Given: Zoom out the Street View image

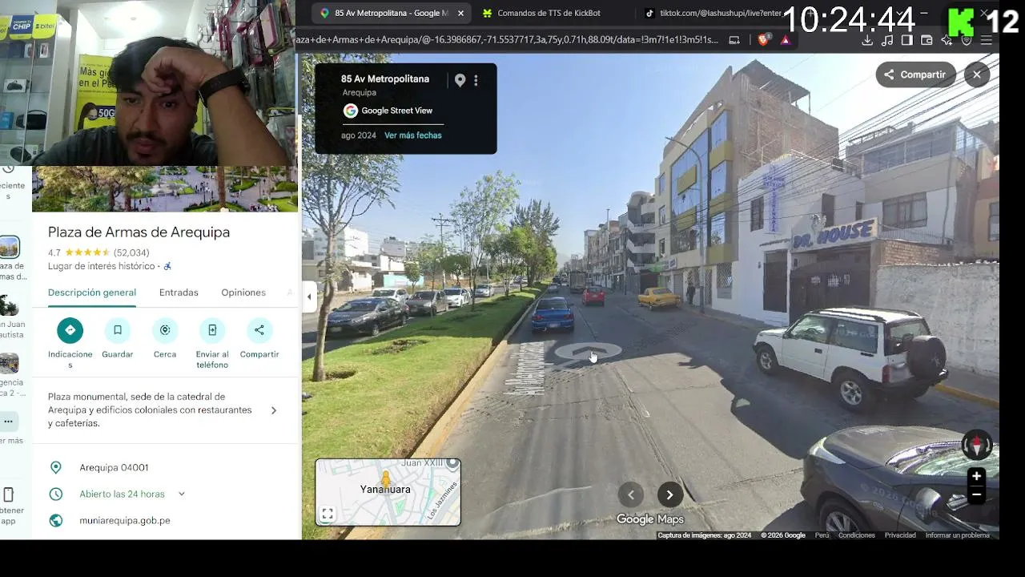Looking at the screenshot, I should pos(976,494).
